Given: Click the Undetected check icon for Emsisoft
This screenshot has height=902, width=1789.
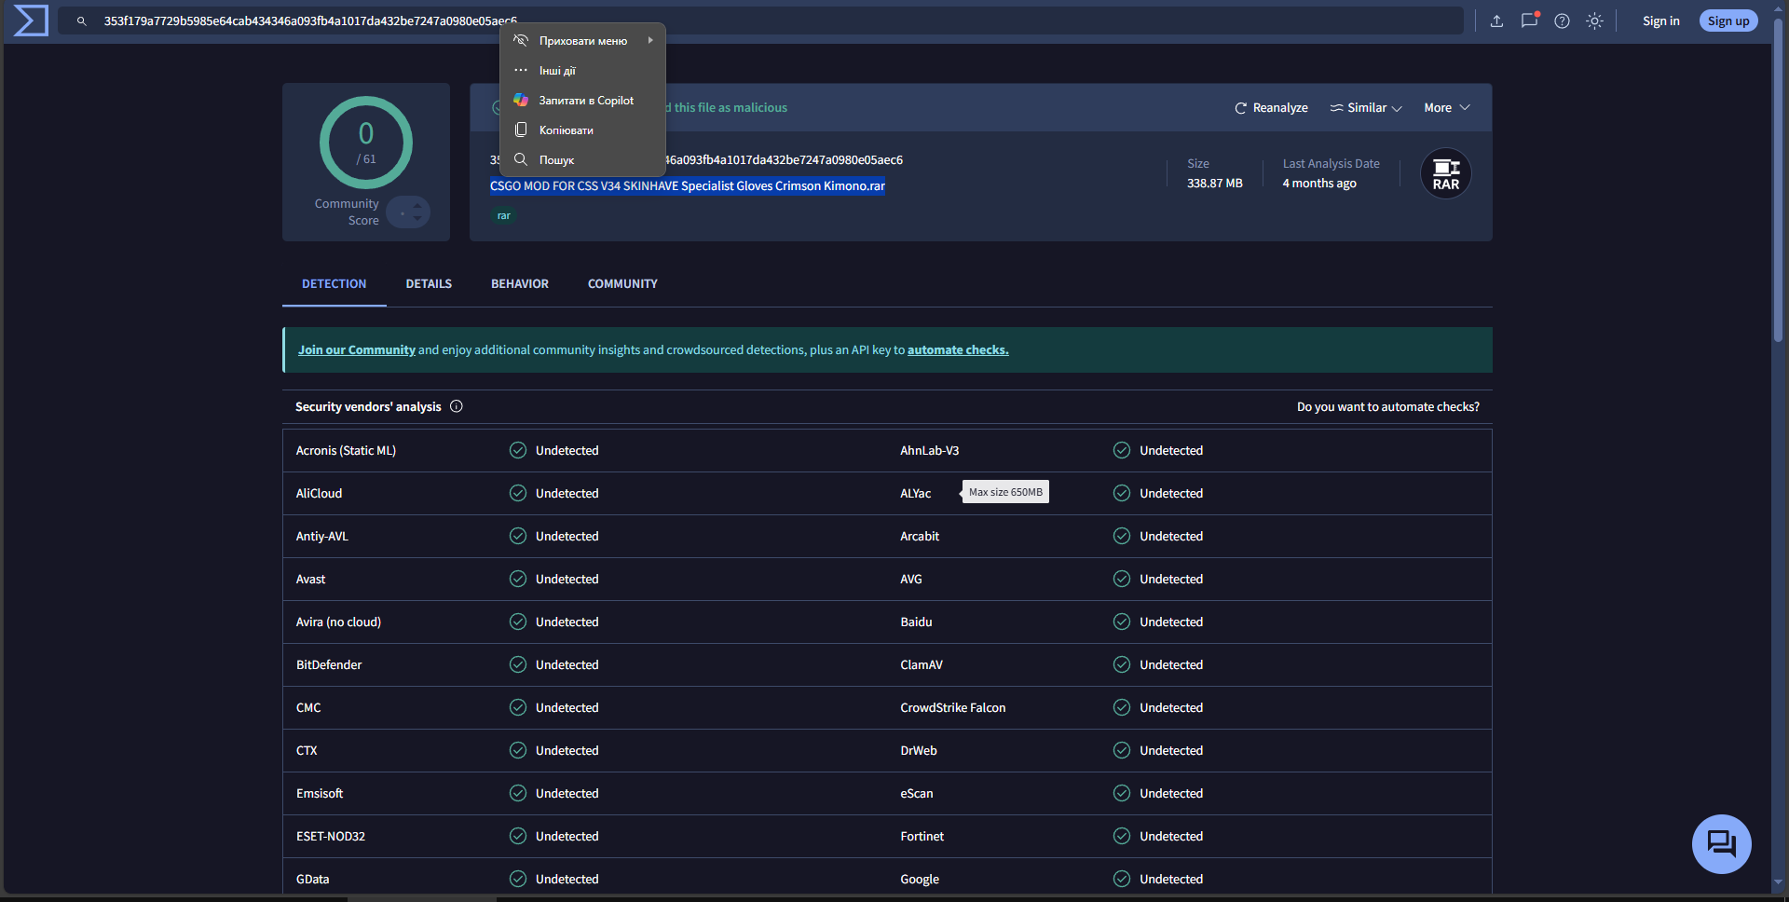Looking at the screenshot, I should tap(518, 793).
